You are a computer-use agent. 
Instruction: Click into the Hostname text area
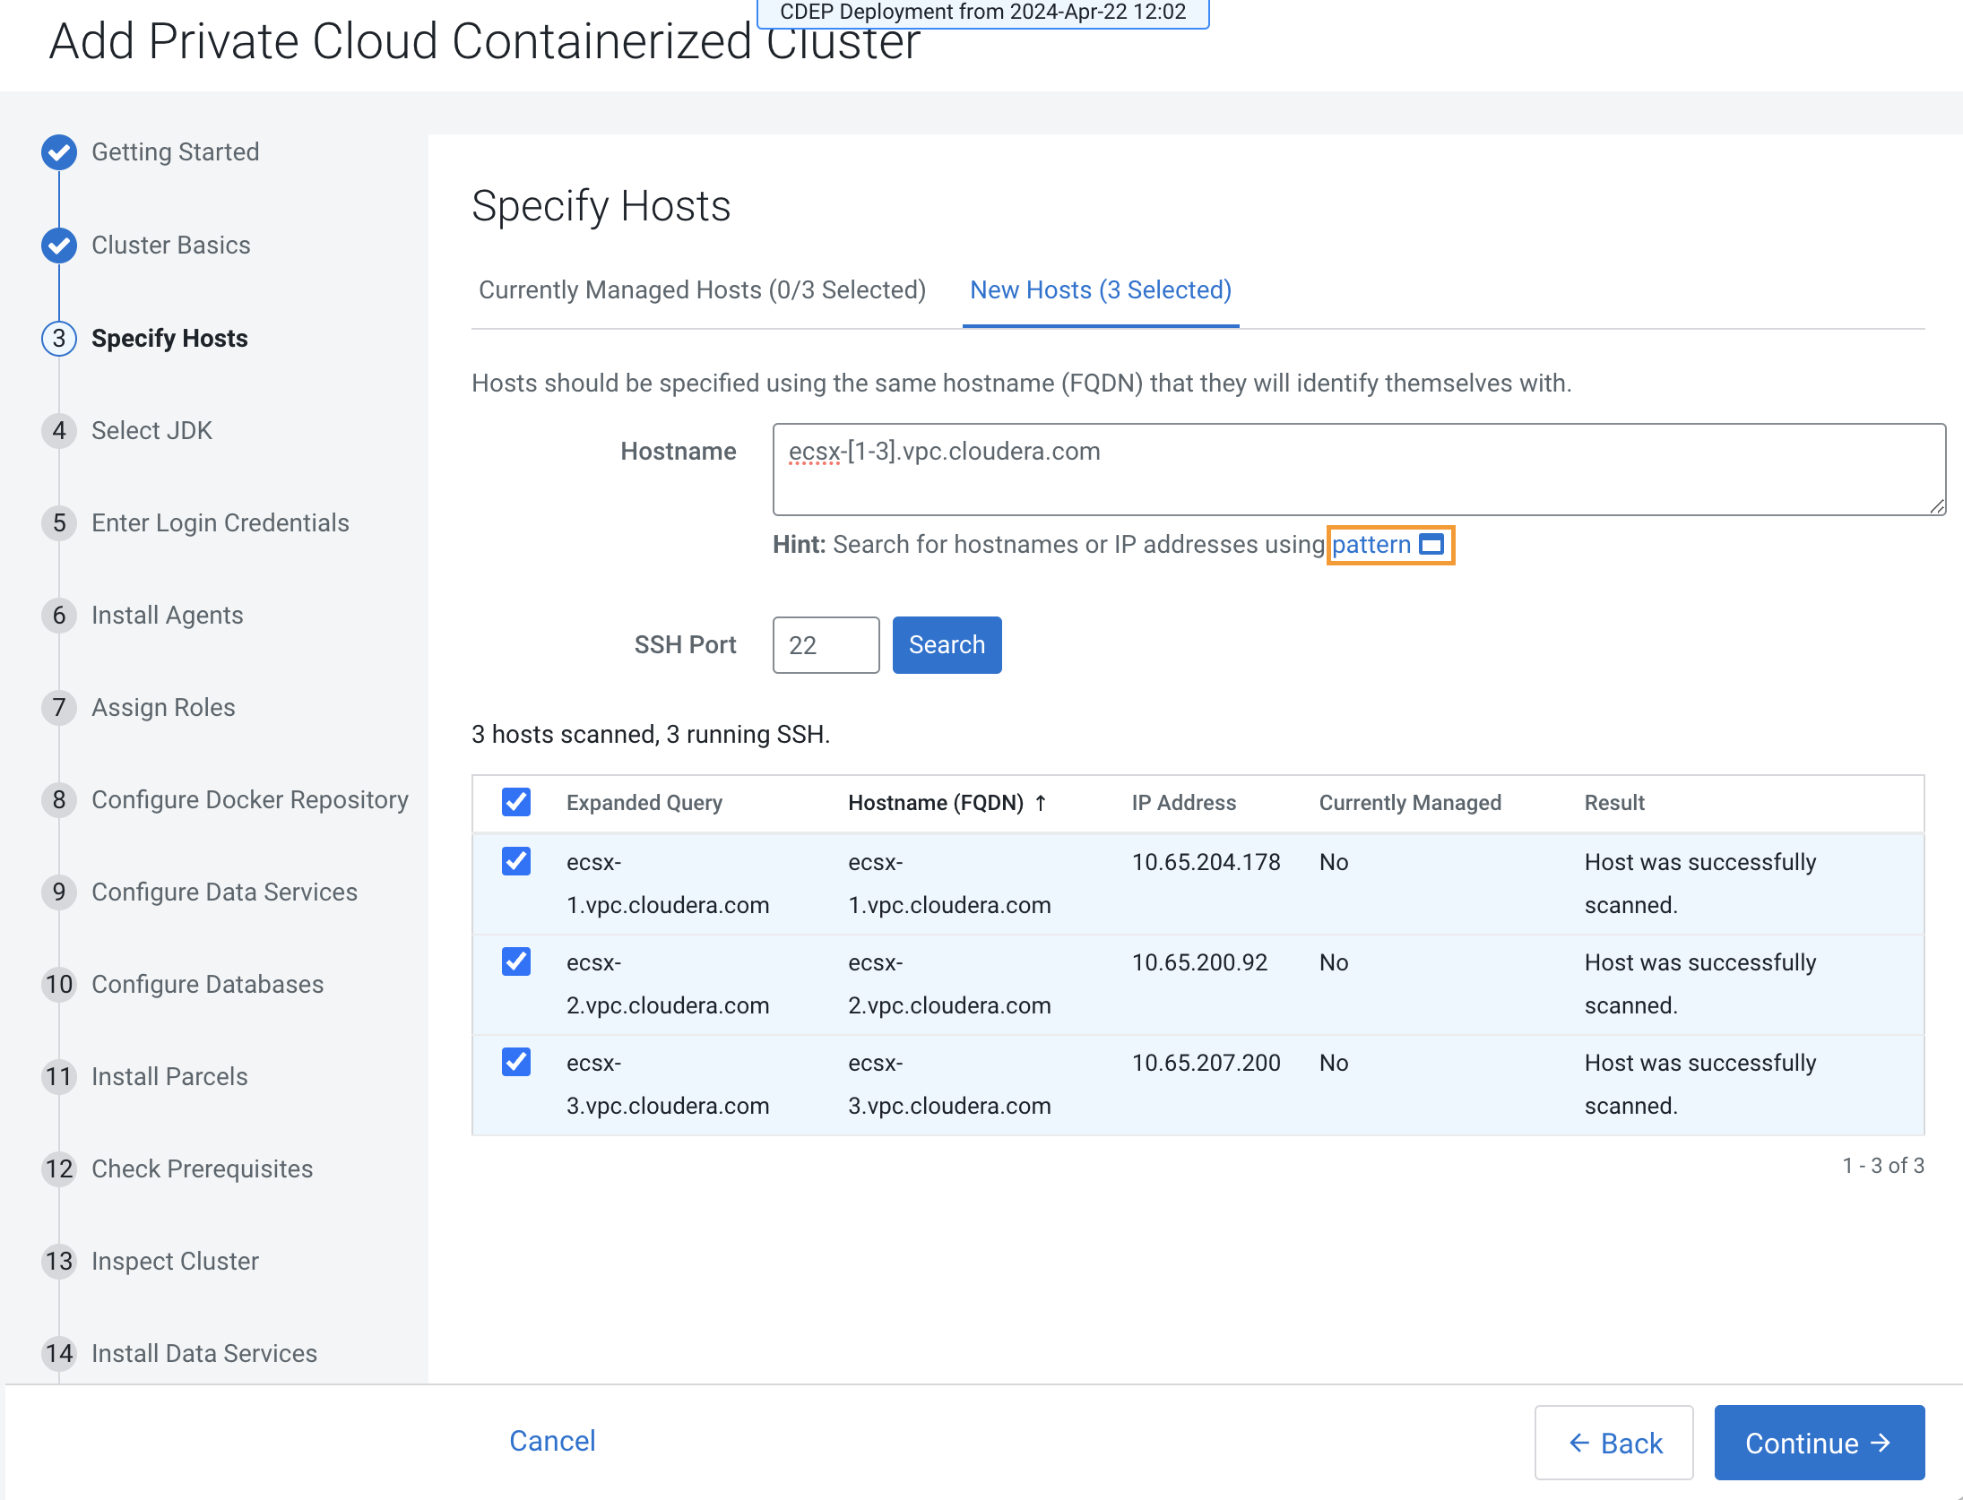click(1359, 470)
